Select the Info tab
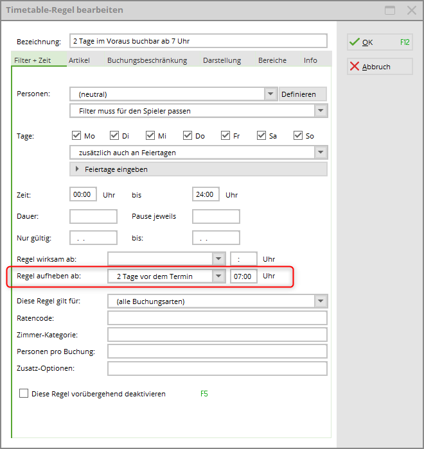This screenshot has height=449, width=424. (310, 60)
